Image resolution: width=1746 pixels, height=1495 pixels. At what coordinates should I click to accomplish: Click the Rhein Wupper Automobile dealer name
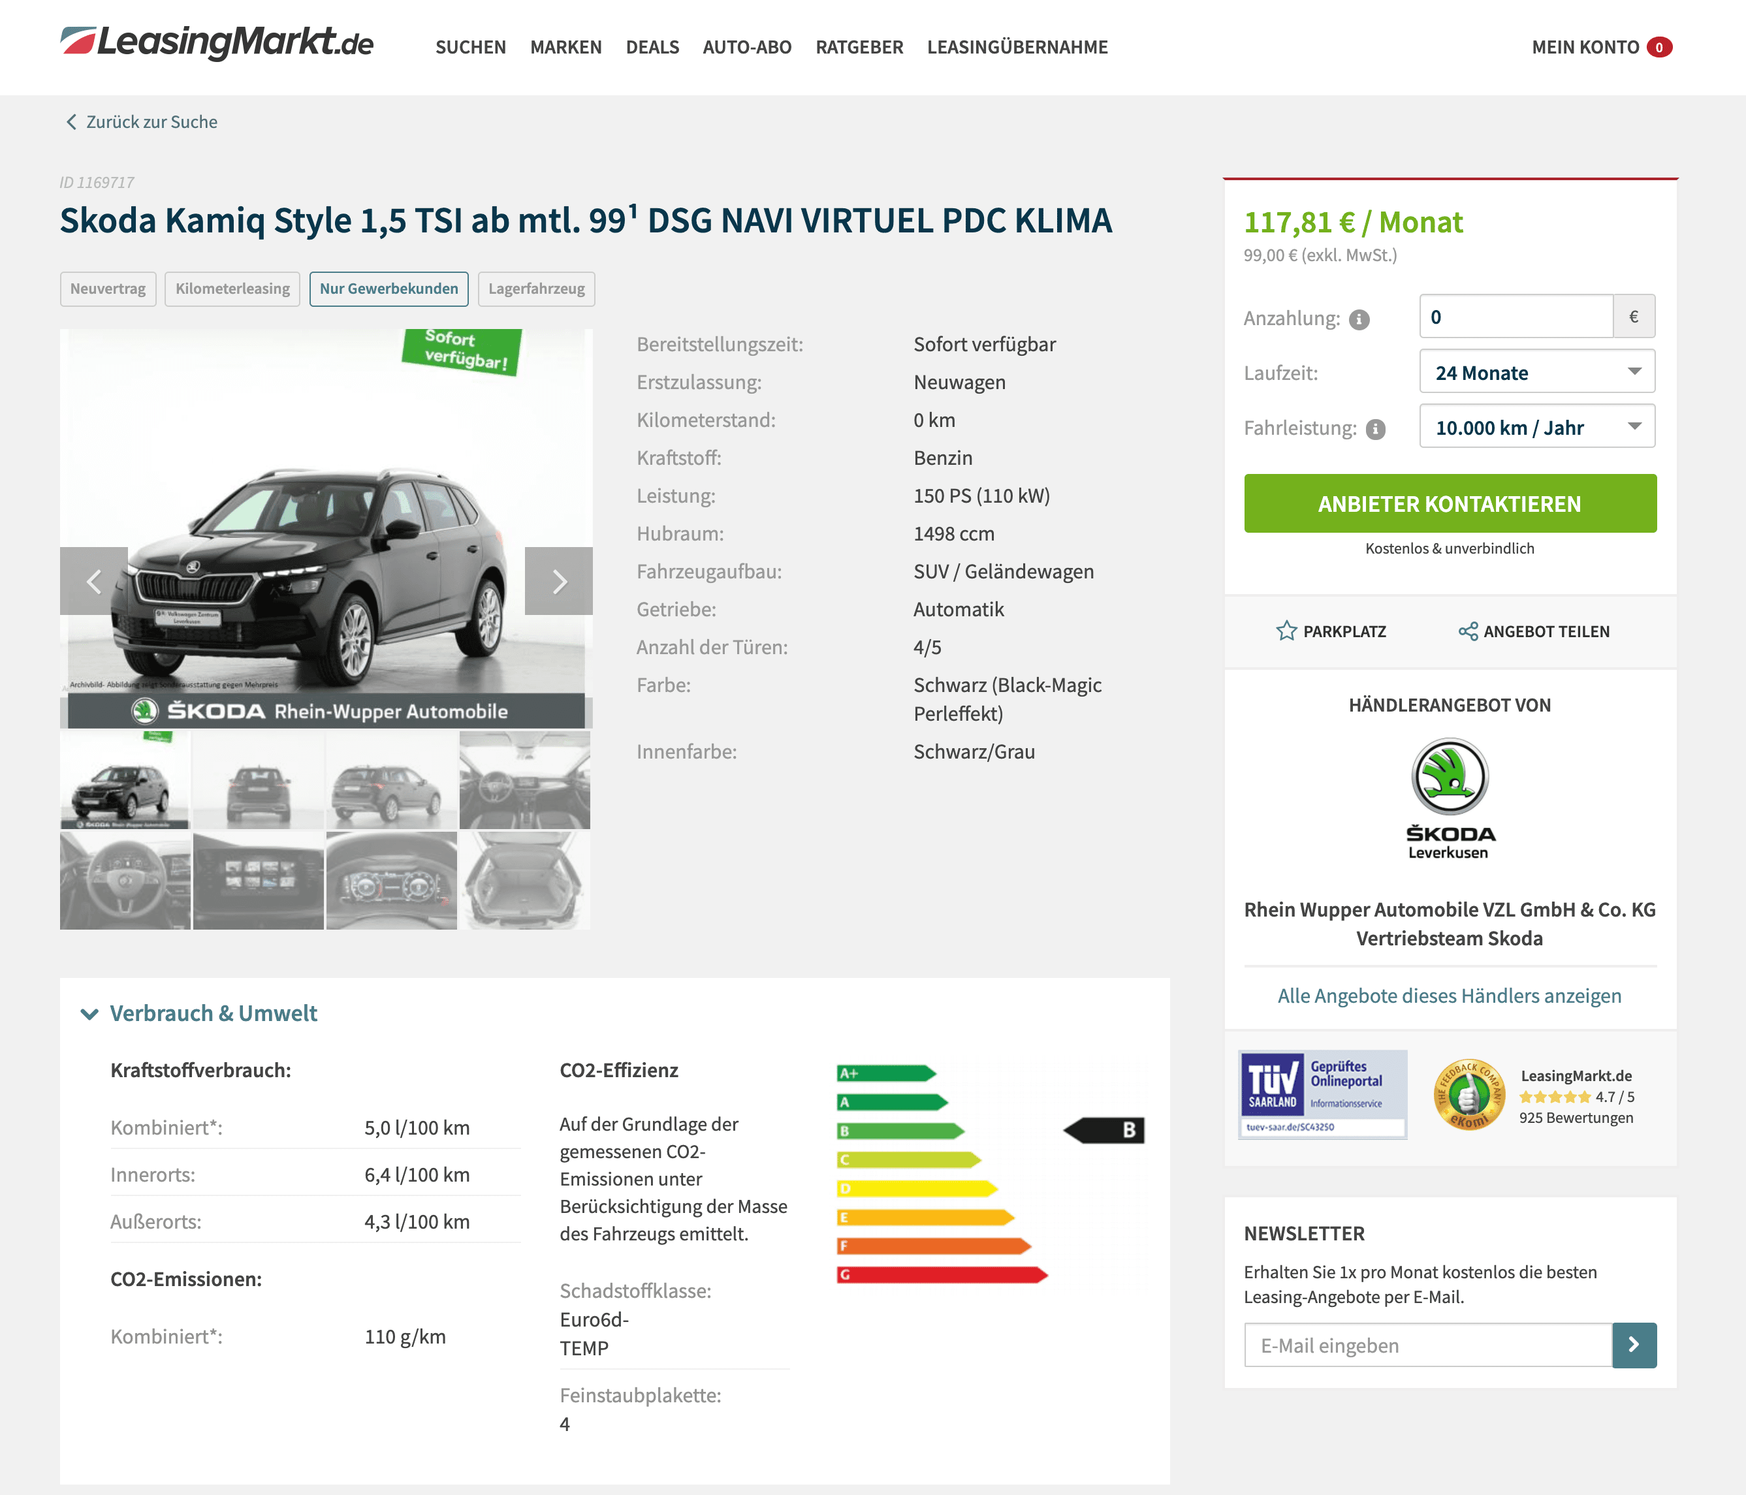coord(1450,924)
